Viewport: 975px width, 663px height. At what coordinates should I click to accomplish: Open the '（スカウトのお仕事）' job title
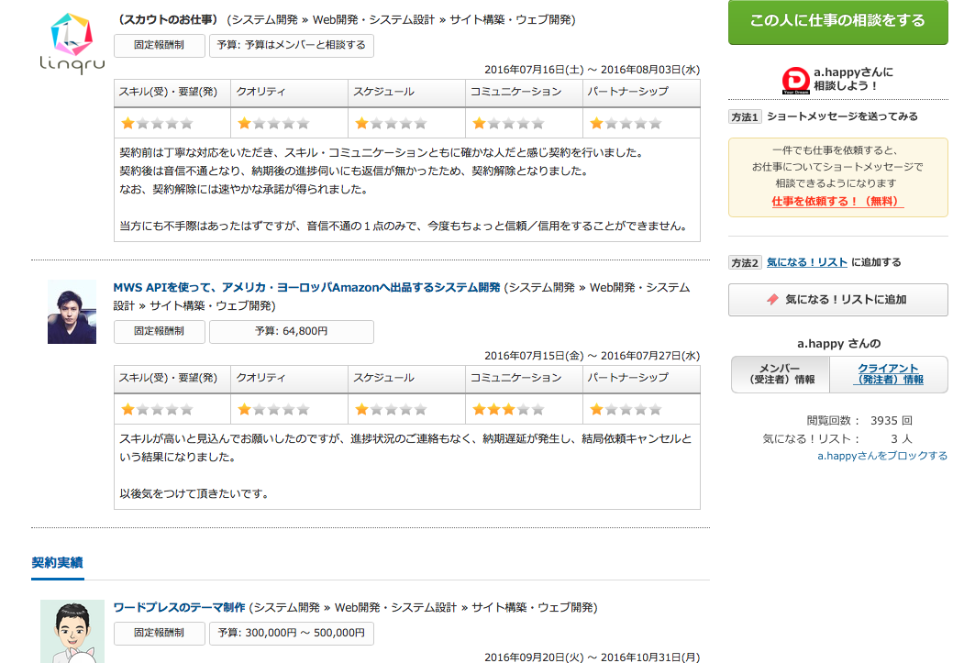tap(168, 19)
